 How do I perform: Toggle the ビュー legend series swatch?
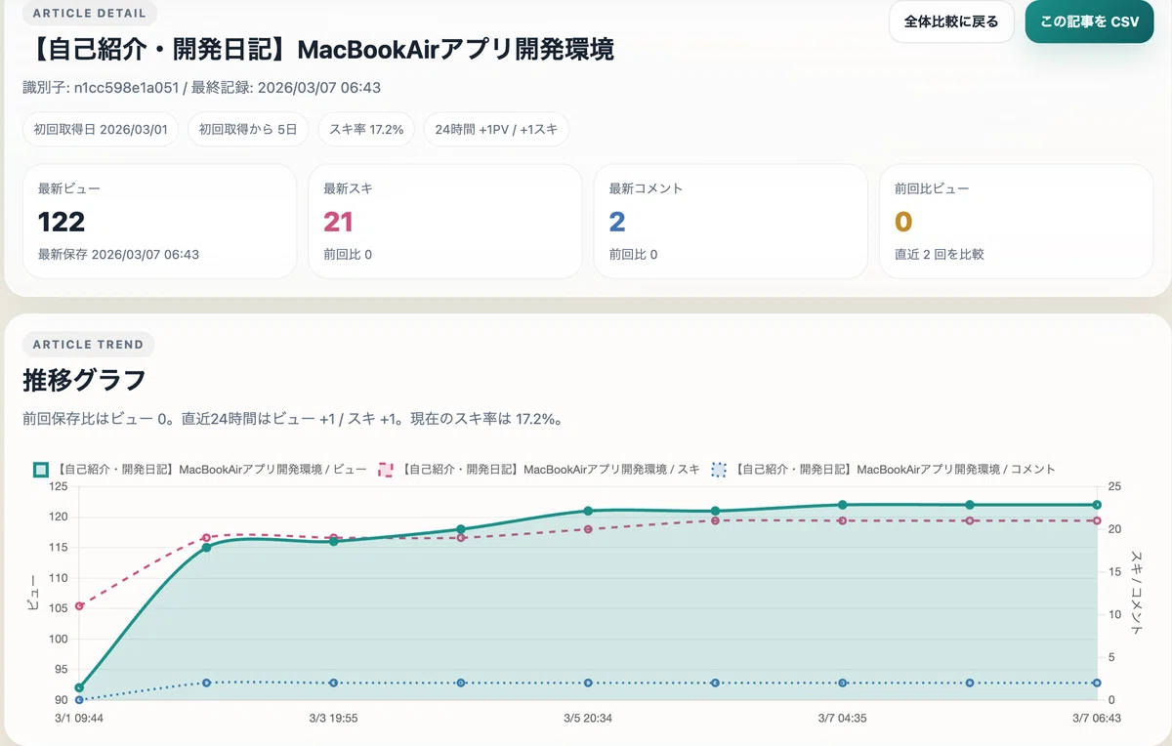40,470
